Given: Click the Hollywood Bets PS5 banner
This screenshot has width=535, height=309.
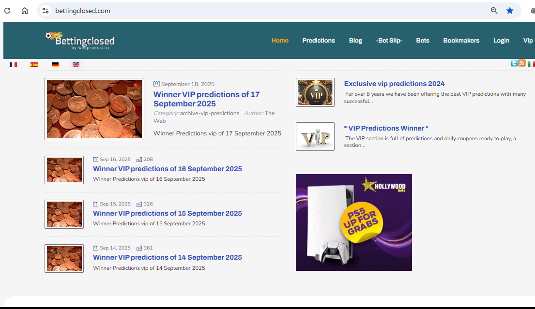Looking at the screenshot, I should tap(354, 222).
